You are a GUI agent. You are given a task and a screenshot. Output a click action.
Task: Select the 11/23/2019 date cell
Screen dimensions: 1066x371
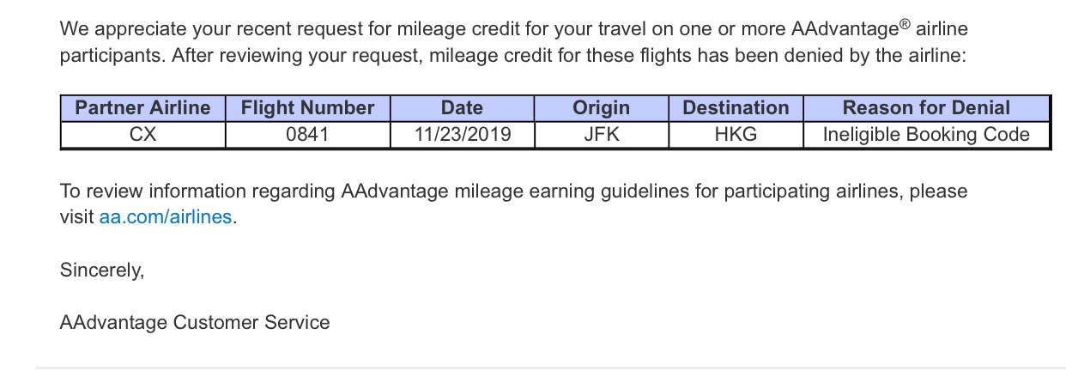coord(462,135)
